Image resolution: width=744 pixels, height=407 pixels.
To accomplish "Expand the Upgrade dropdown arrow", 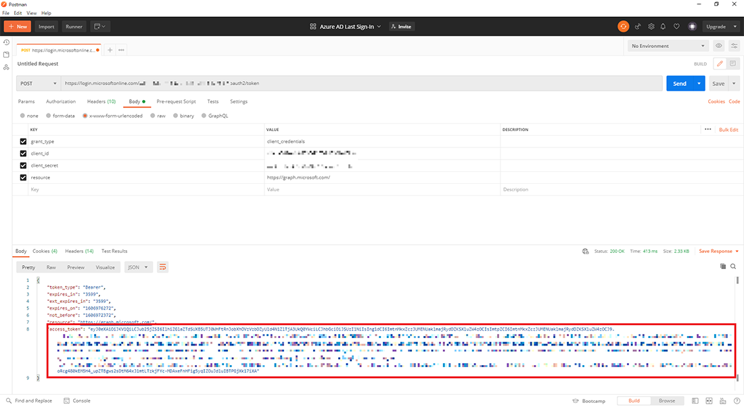I will (735, 26).
